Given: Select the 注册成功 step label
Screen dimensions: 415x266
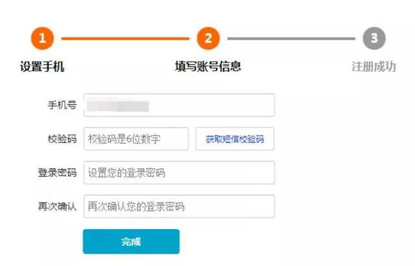Looking at the screenshot, I should pos(373,66).
